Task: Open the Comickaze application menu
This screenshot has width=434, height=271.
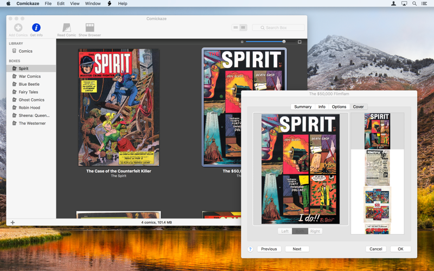Action: [28, 3]
